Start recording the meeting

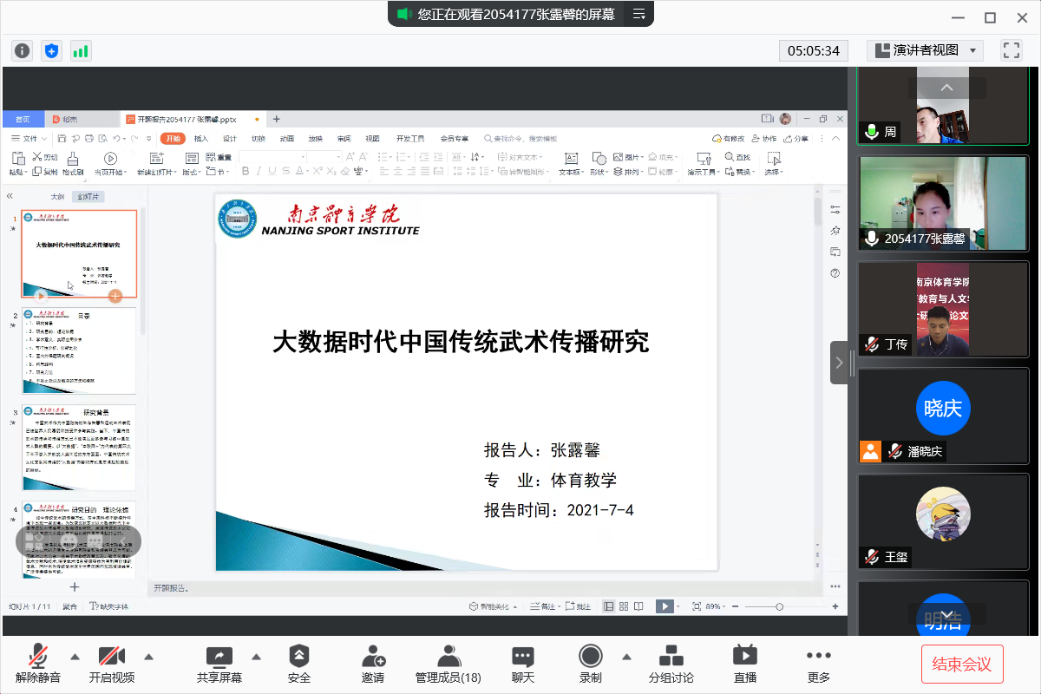pos(590,664)
